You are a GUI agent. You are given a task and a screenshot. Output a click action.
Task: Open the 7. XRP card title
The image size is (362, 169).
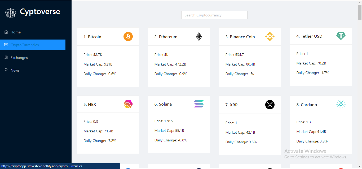coord(231,105)
